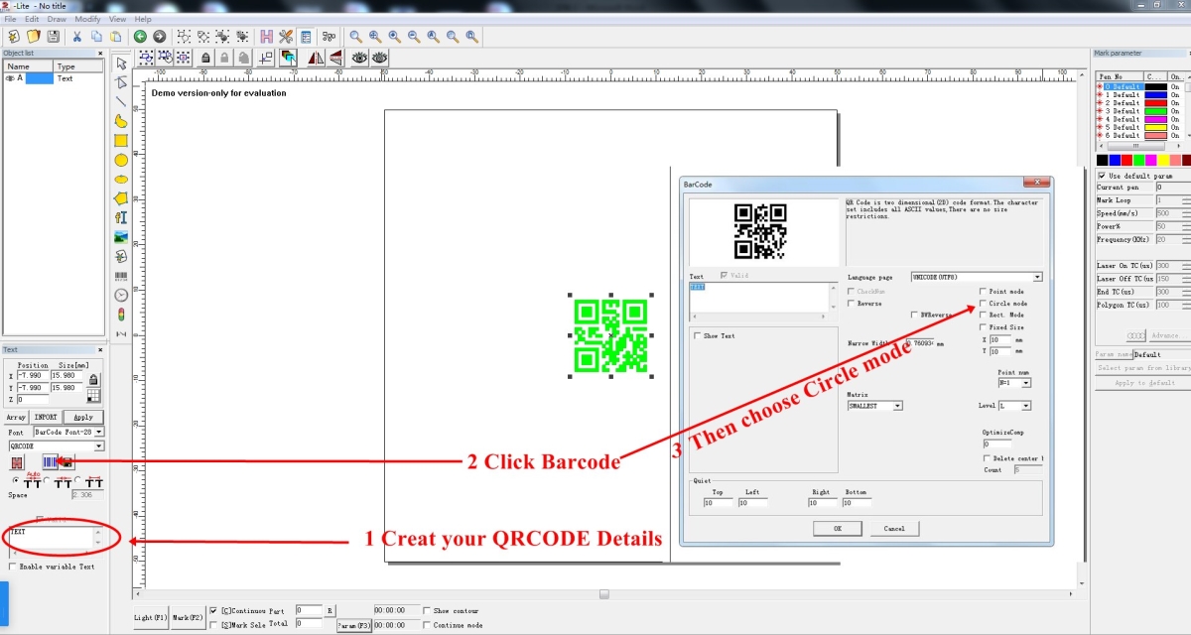This screenshot has width=1191, height=635.
Task: Click the green undo arrow icon
Action: pyautogui.click(x=140, y=37)
